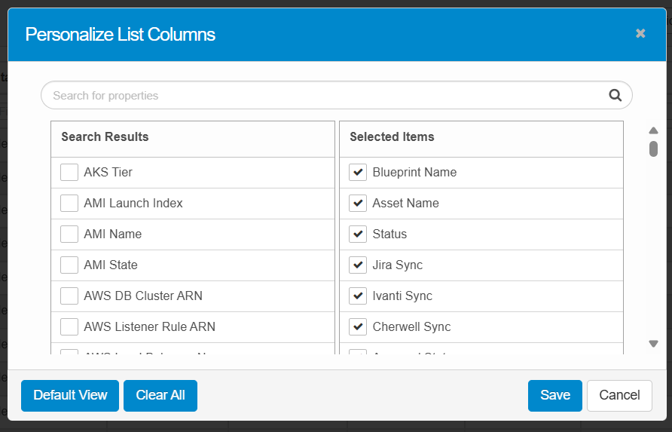Enable the AKS Tier checkbox

[69, 173]
